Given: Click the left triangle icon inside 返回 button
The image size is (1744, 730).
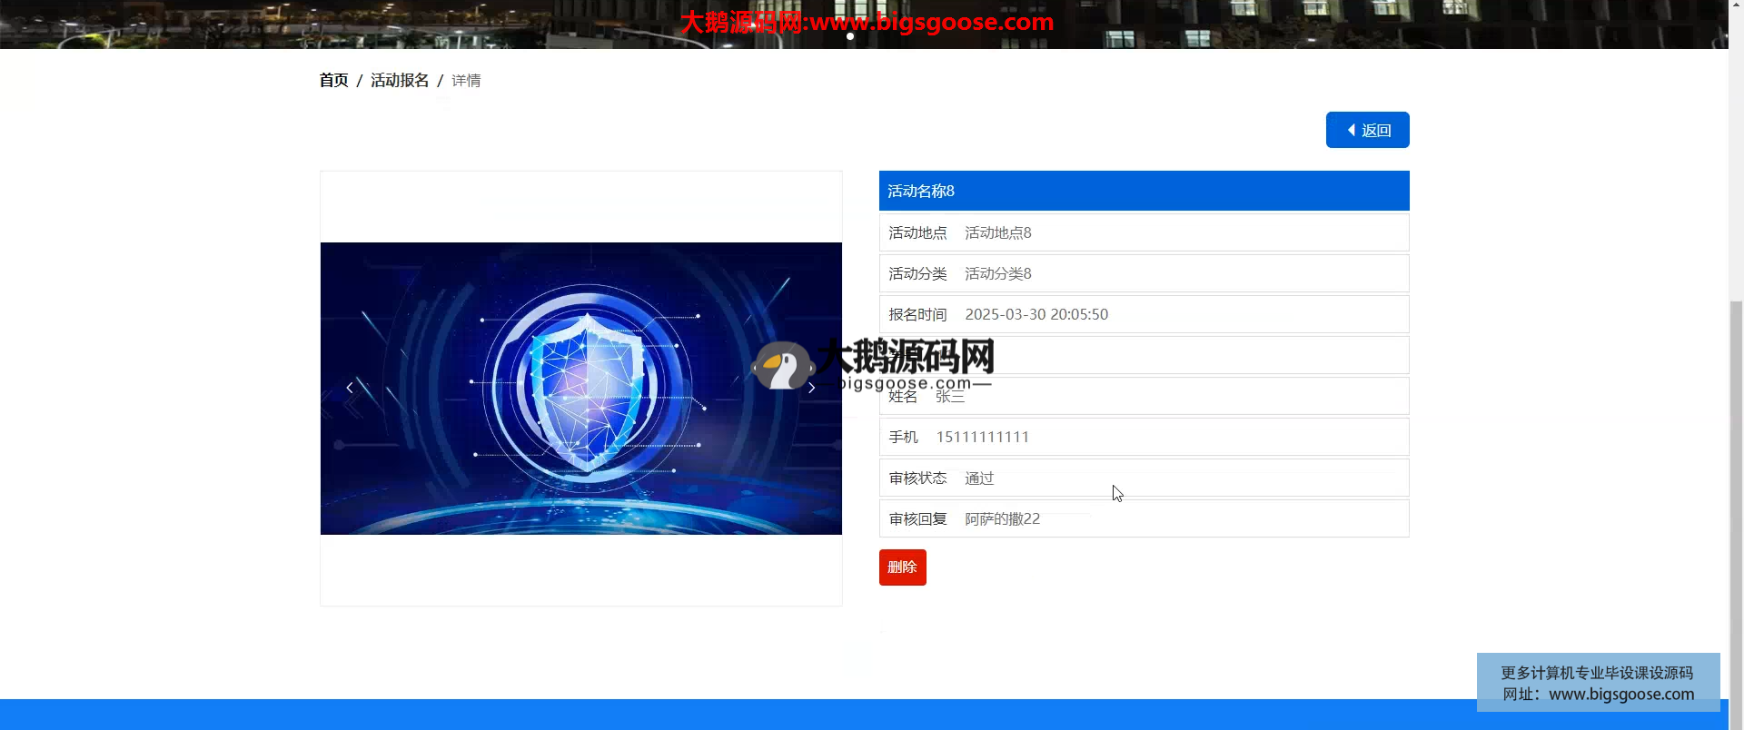Looking at the screenshot, I should point(1352,130).
